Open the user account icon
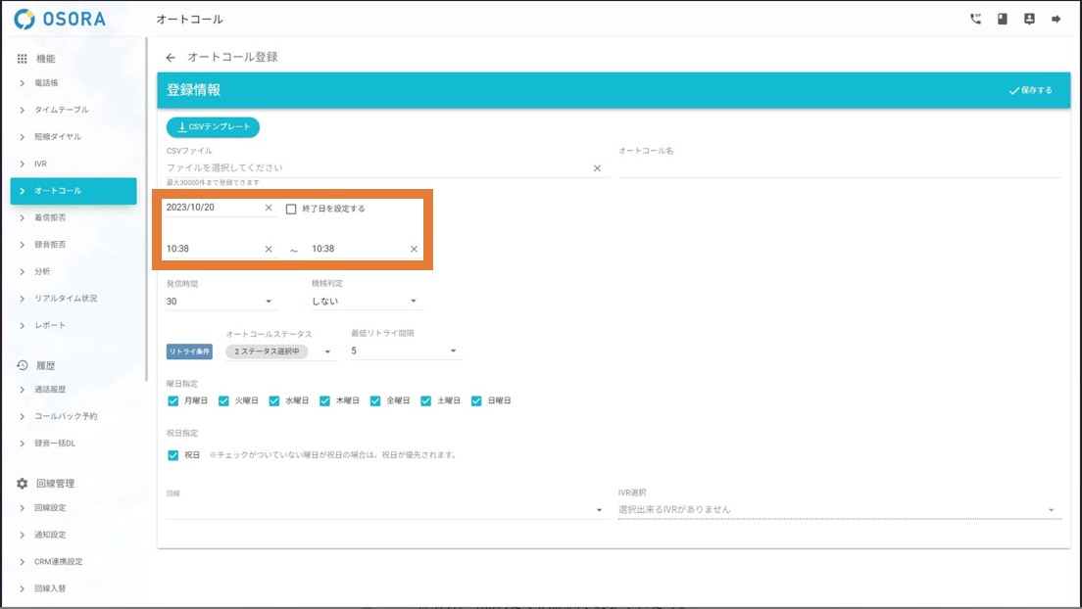This screenshot has height=609, width=1082. [1029, 19]
